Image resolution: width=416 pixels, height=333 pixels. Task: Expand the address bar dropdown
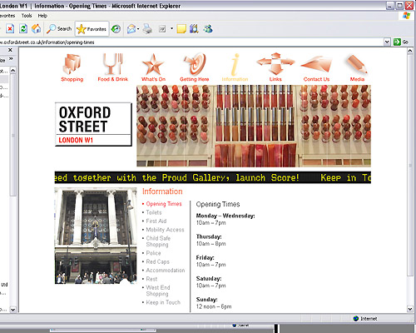pos(387,42)
